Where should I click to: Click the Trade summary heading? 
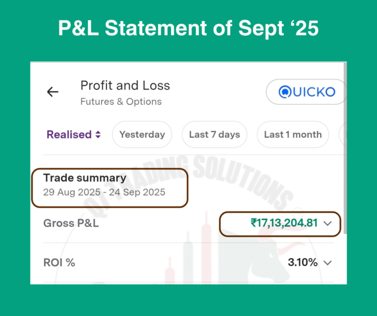tap(84, 178)
